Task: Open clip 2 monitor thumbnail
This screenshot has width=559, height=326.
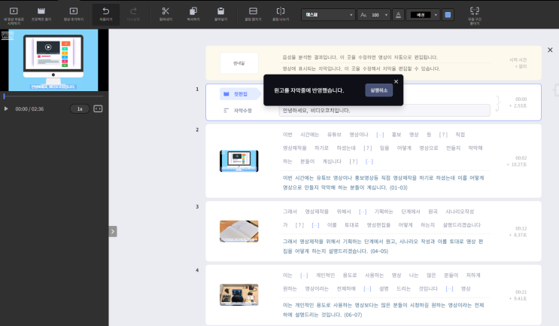Action: (238, 161)
